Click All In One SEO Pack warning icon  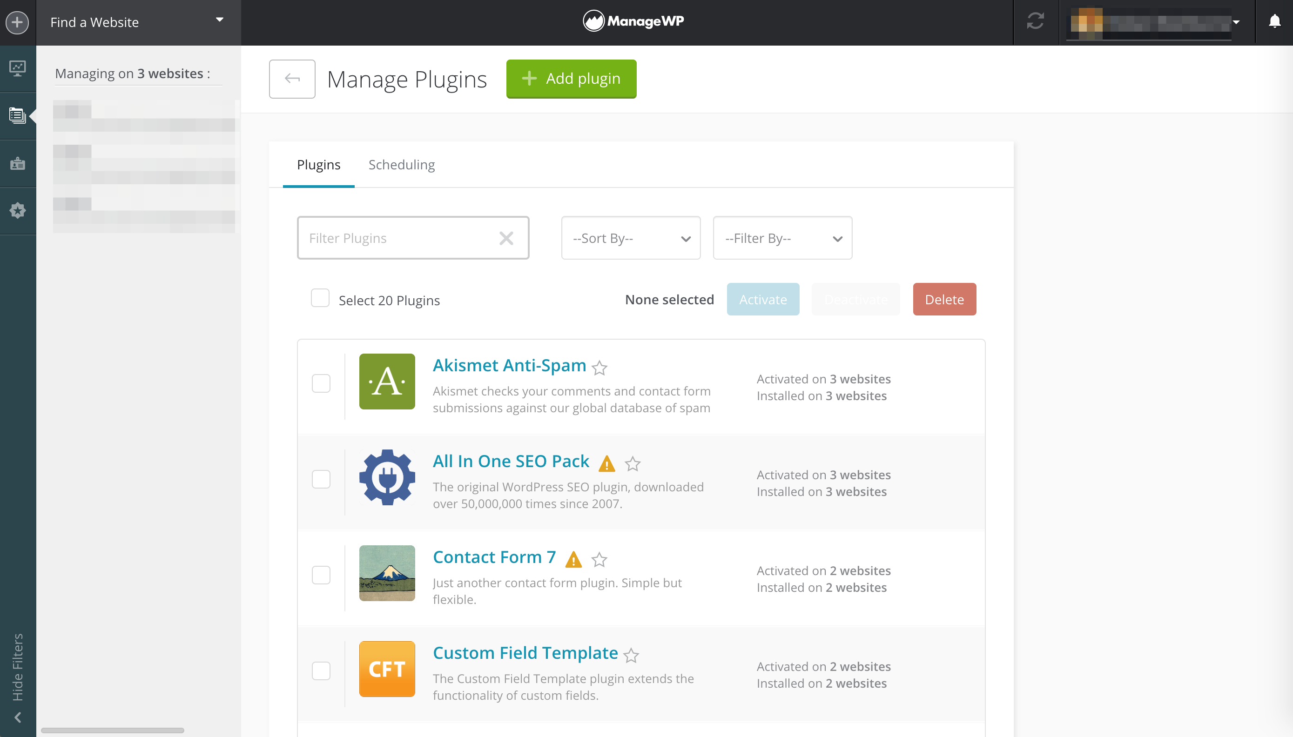(x=606, y=464)
